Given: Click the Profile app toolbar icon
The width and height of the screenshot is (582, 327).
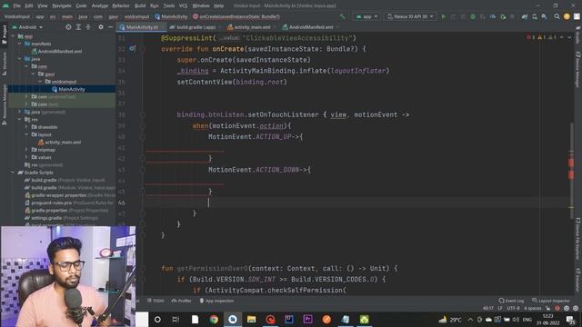Looking at the screenshot, I should [x=493, y=16].
